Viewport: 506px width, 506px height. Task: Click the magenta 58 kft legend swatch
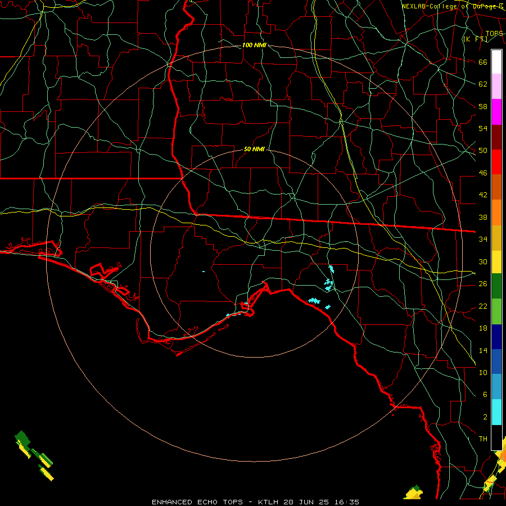point(496,112)
